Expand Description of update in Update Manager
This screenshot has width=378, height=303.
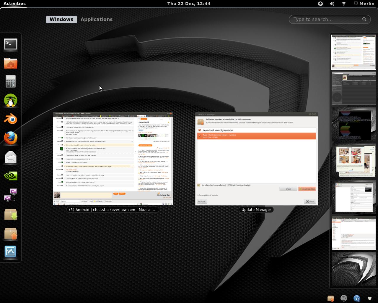coord(208,195)
